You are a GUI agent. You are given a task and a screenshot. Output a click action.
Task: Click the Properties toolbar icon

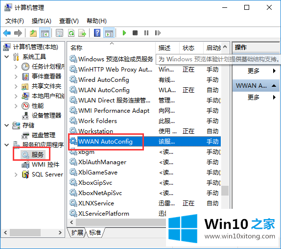pos(59,33)
